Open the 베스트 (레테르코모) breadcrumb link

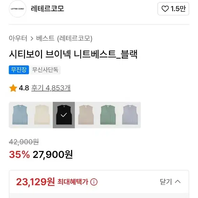[64, 38]
